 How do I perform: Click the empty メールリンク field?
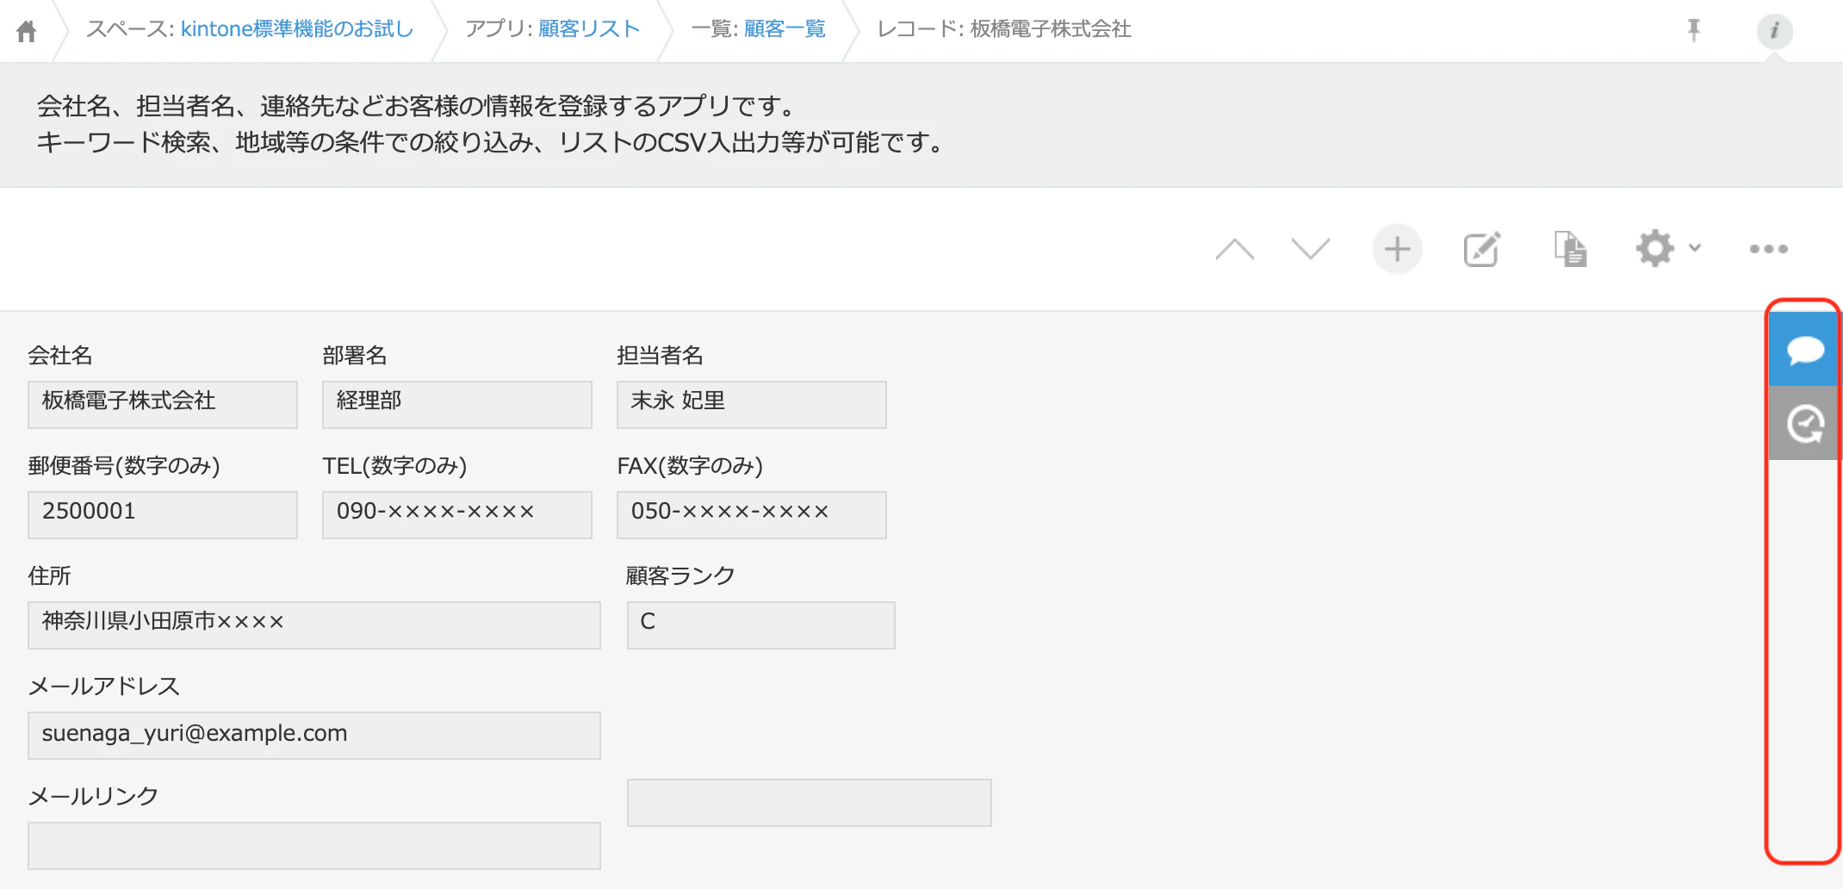[314, 845]
